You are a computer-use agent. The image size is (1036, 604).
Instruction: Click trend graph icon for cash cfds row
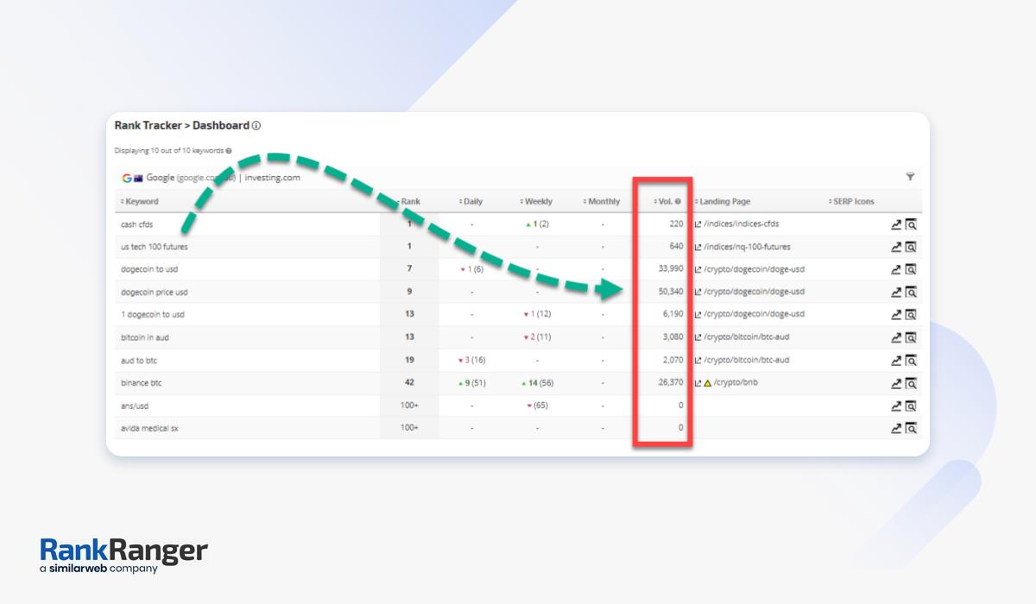pyautogui.click(x=896, y=224)
